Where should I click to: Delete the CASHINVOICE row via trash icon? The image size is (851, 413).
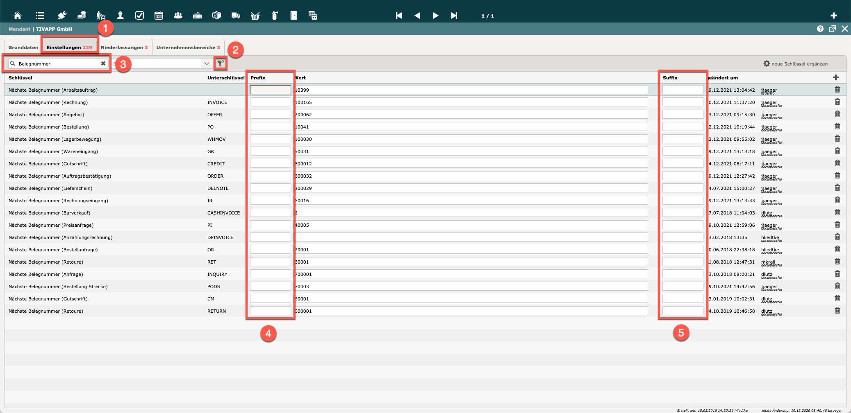coord(837,212)
